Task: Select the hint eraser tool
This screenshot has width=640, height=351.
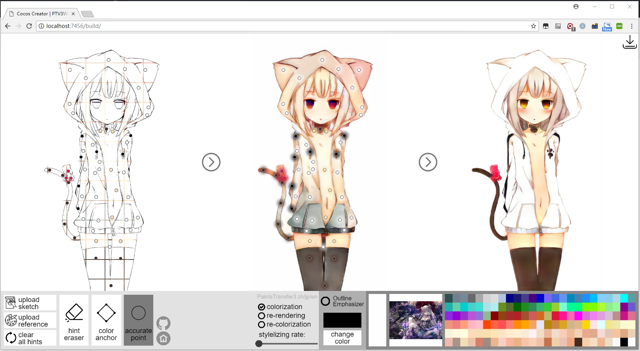Action: [74, 320]
